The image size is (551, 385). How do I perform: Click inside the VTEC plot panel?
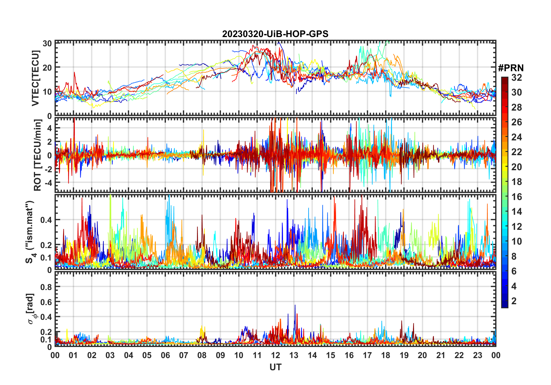(275, 78)
